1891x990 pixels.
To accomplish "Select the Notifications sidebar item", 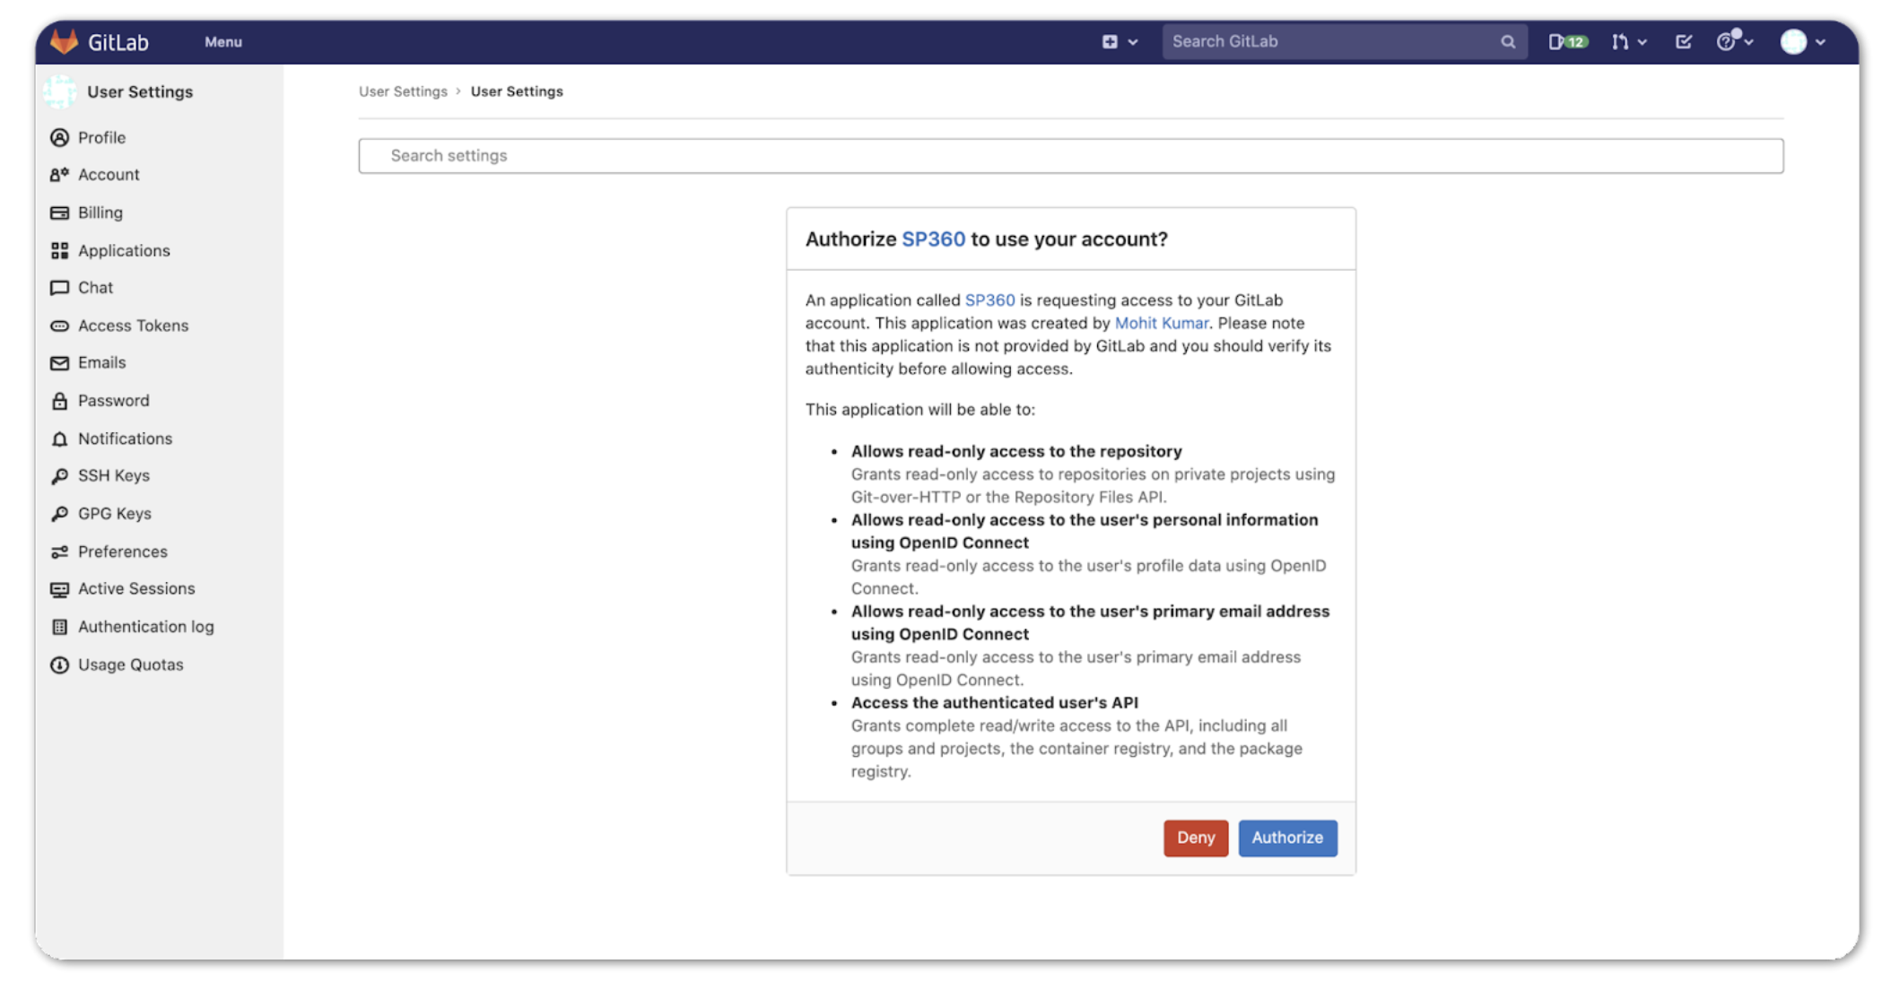I will [x=125, y=436].
